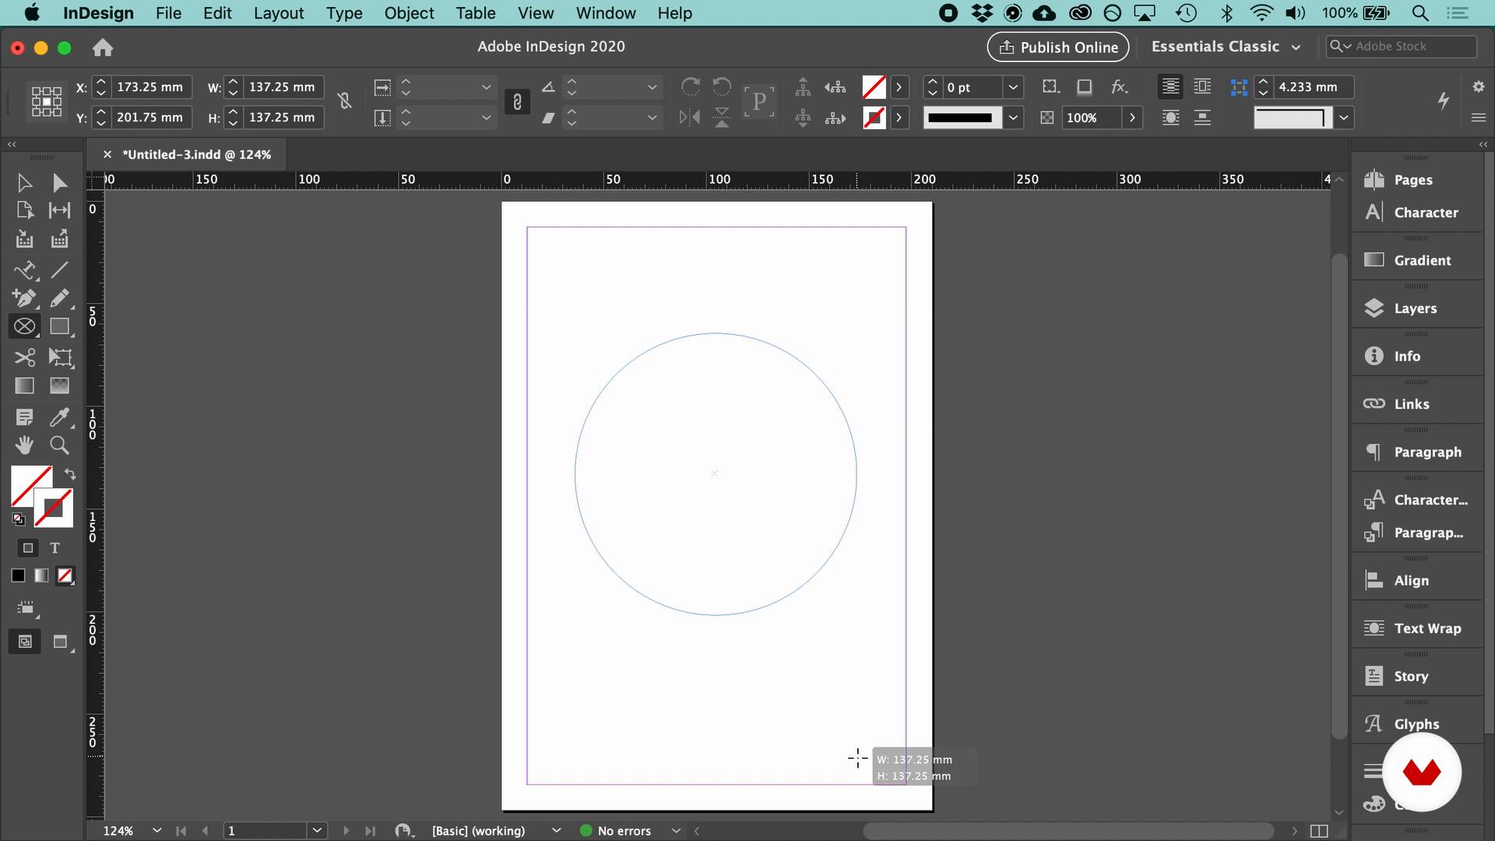Select the Rectangle tool
Image resolution: width=1495 pixels, height=841 pixels.
(x=59, y=326)
